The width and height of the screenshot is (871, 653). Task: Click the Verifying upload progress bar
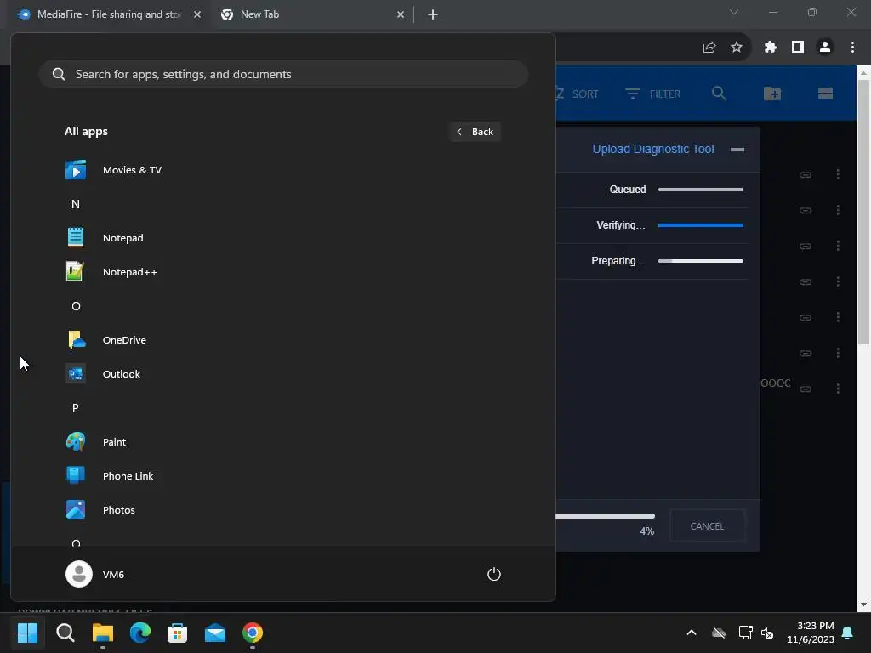(701, 224)
